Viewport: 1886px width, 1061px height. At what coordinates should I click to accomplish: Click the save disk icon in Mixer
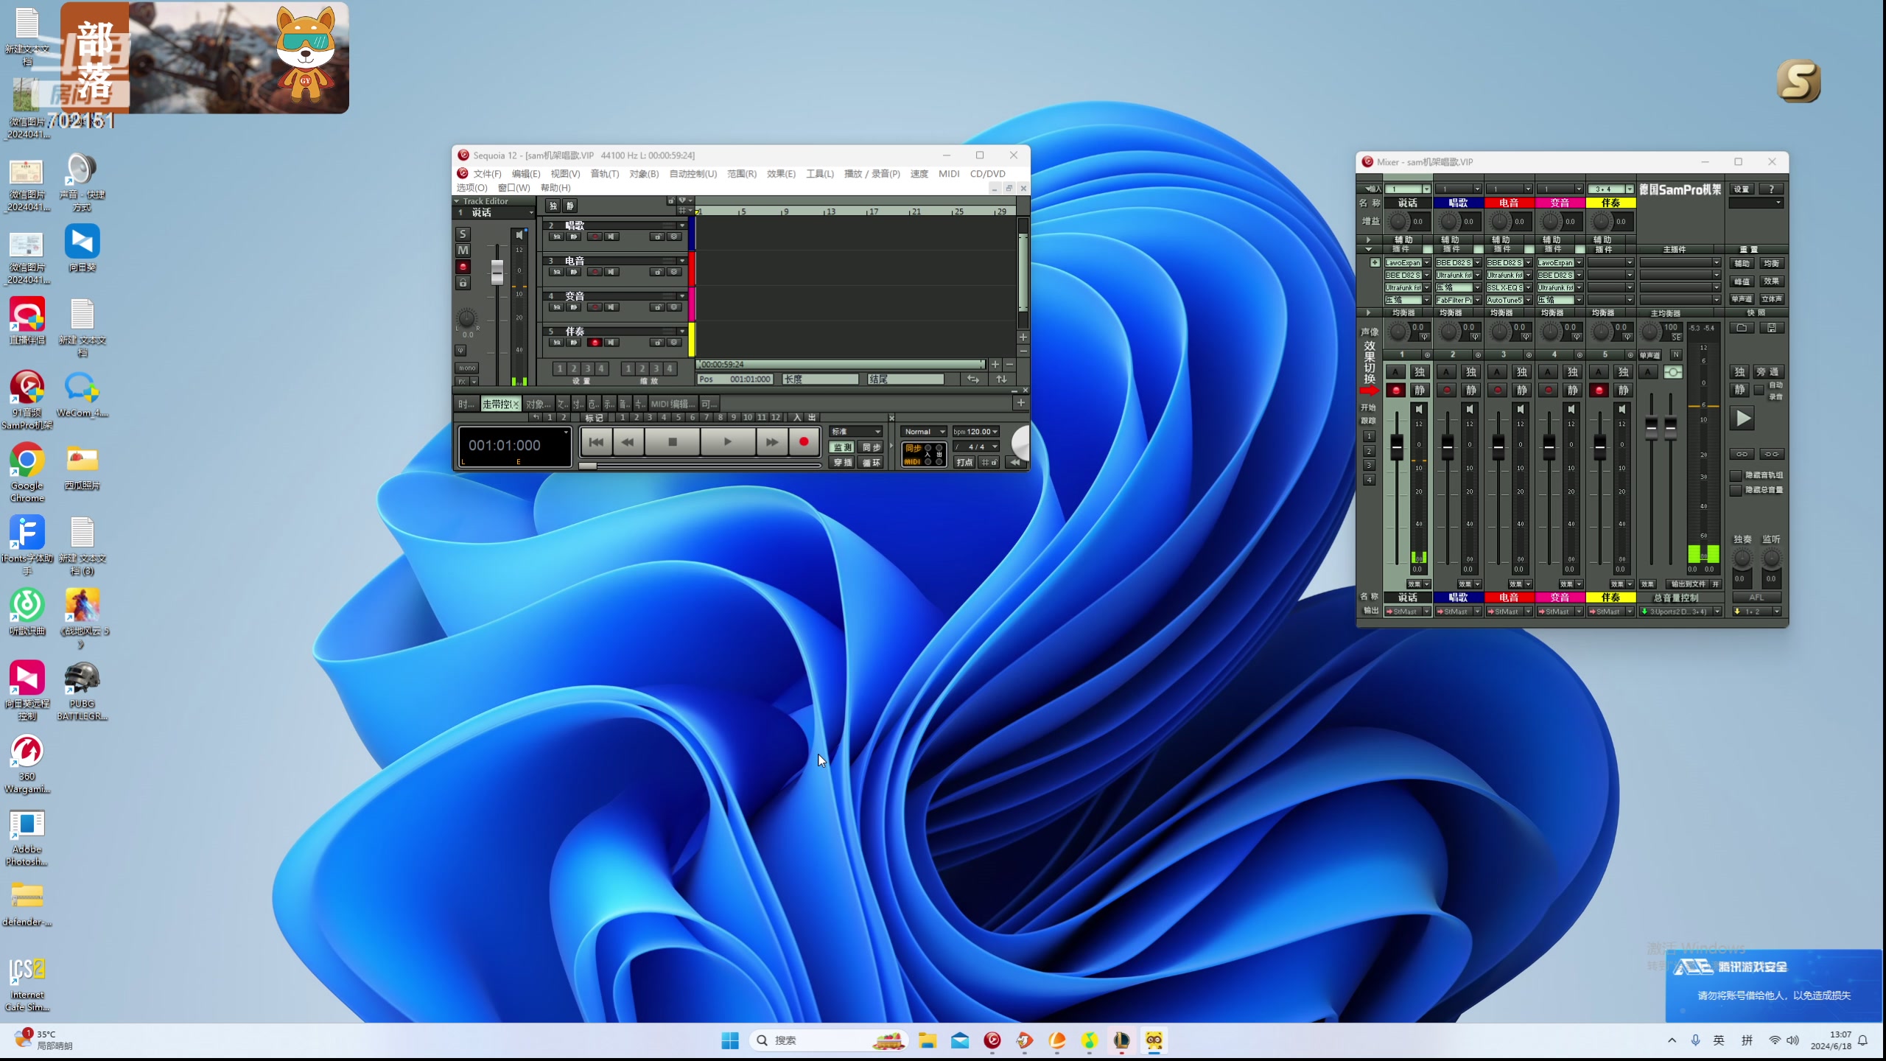pyautogui.click(x=1772, y=328)
